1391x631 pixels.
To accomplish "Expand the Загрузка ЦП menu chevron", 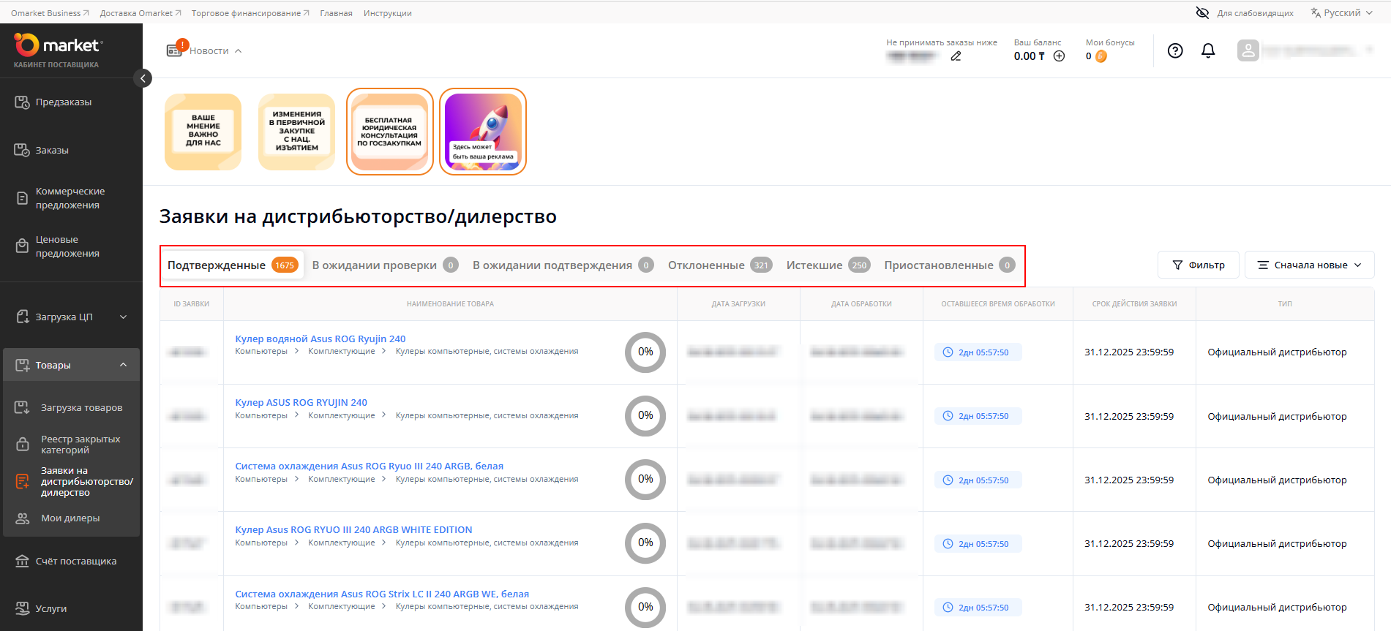I will click(x=123, y=317).
